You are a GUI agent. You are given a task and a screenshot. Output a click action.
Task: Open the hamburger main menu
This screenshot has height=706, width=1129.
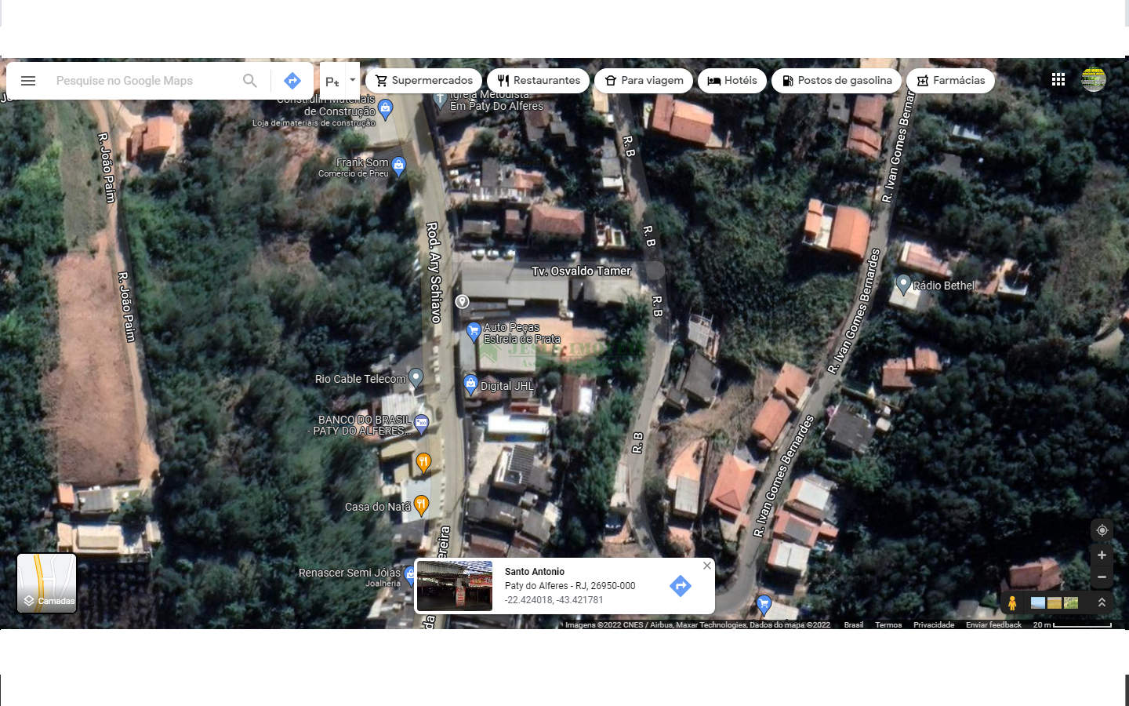click(28, 81)
